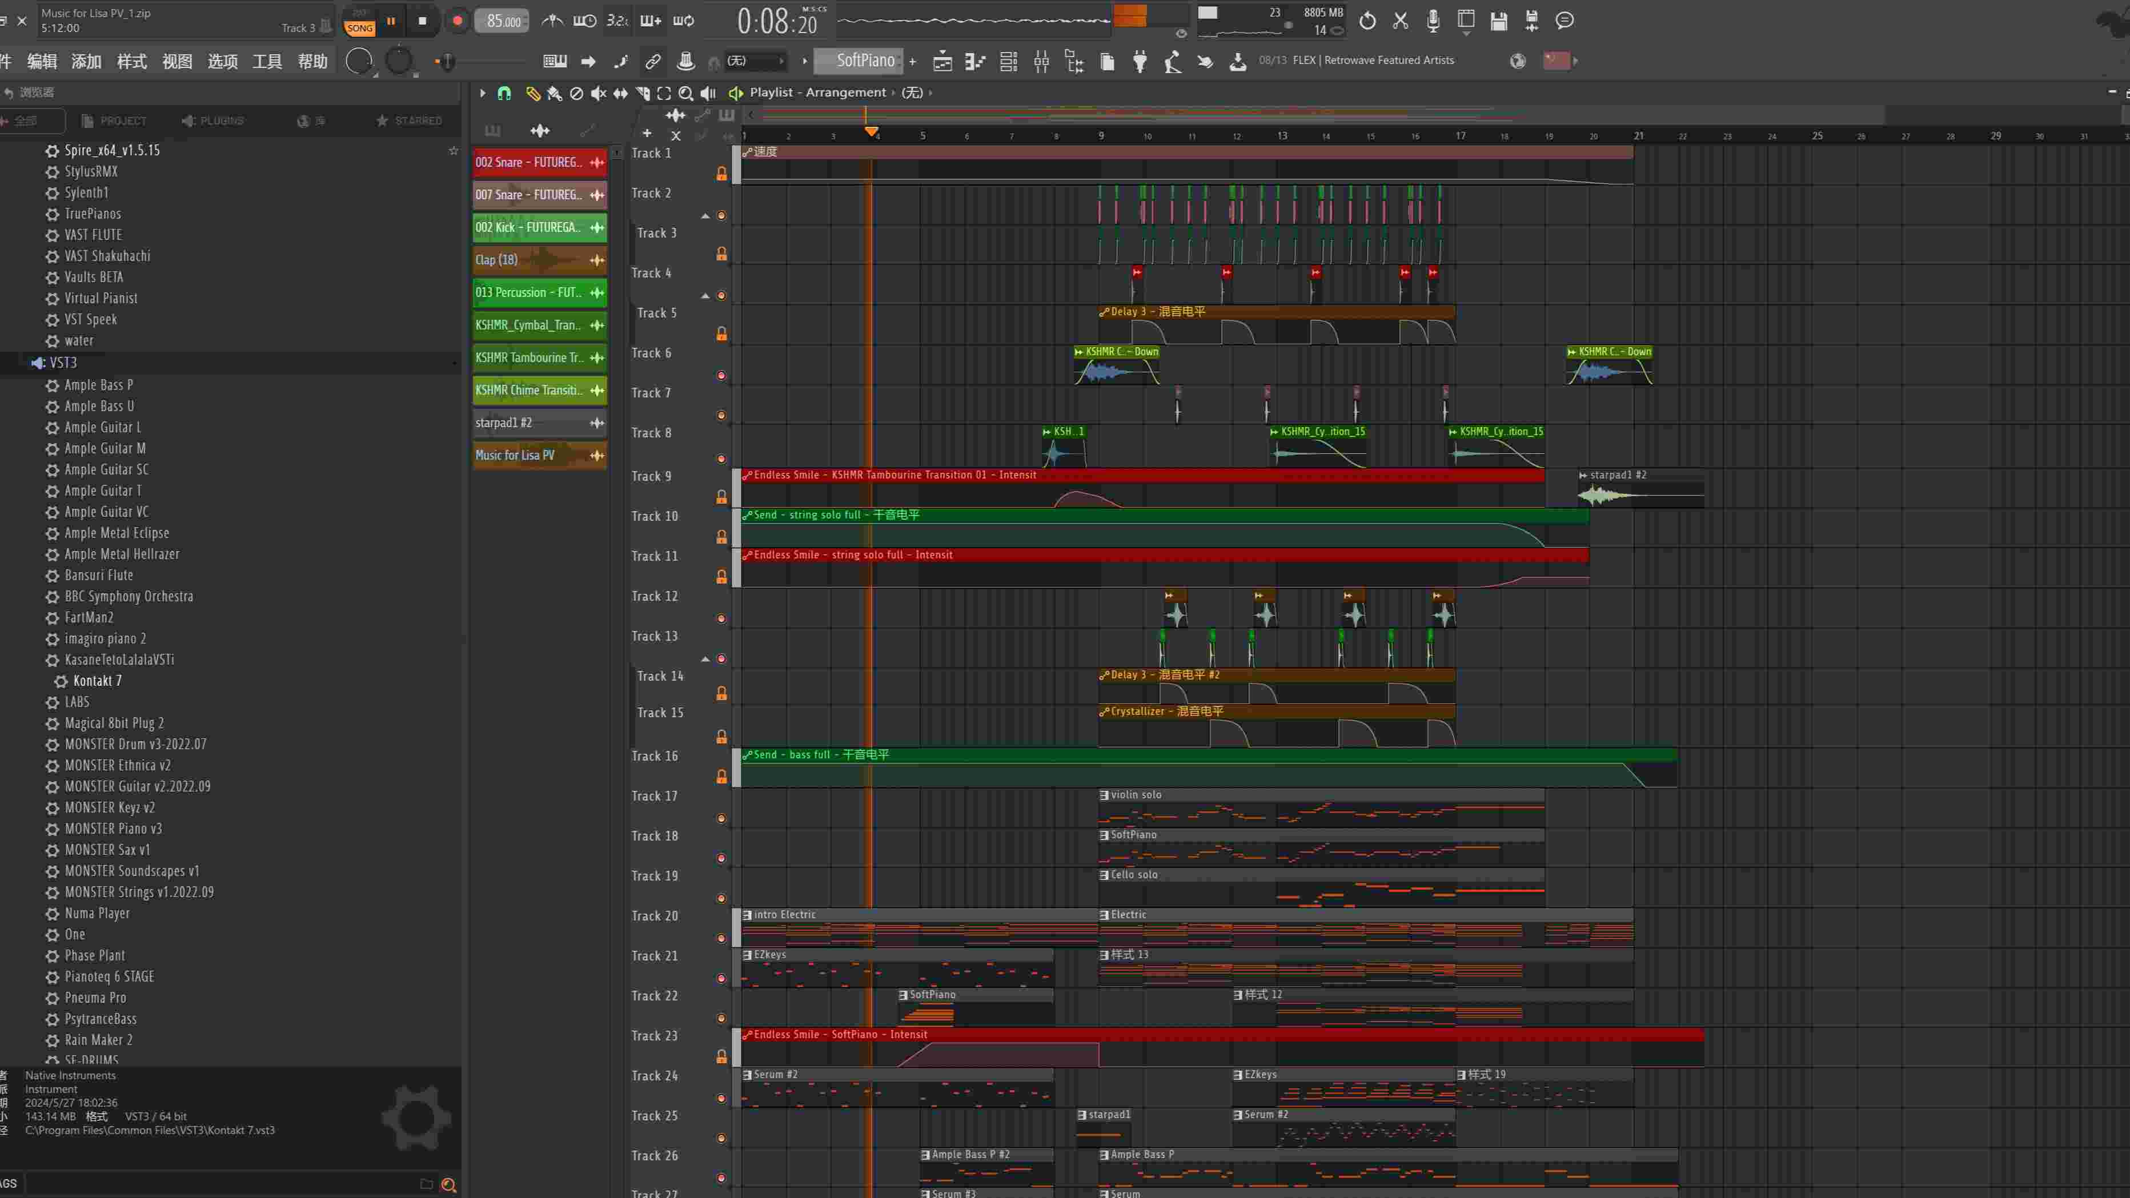Open the 工具 (Tools) menu
The width and height of the screenshot is (2130, 1198).
point(266,61)
